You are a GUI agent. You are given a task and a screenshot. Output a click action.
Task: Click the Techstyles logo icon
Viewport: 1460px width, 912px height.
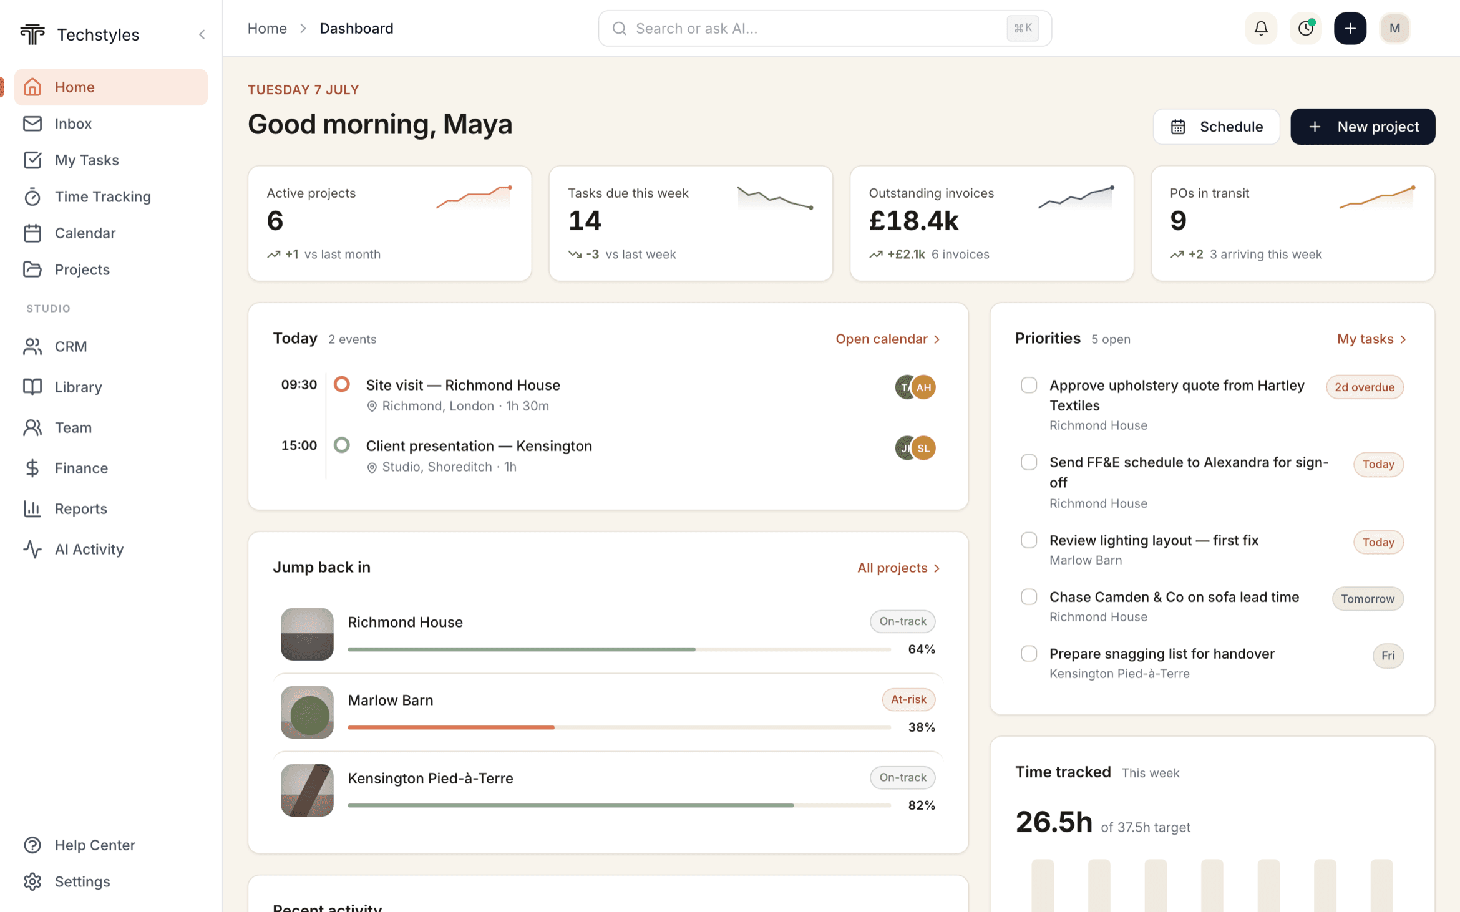(32, 34)
